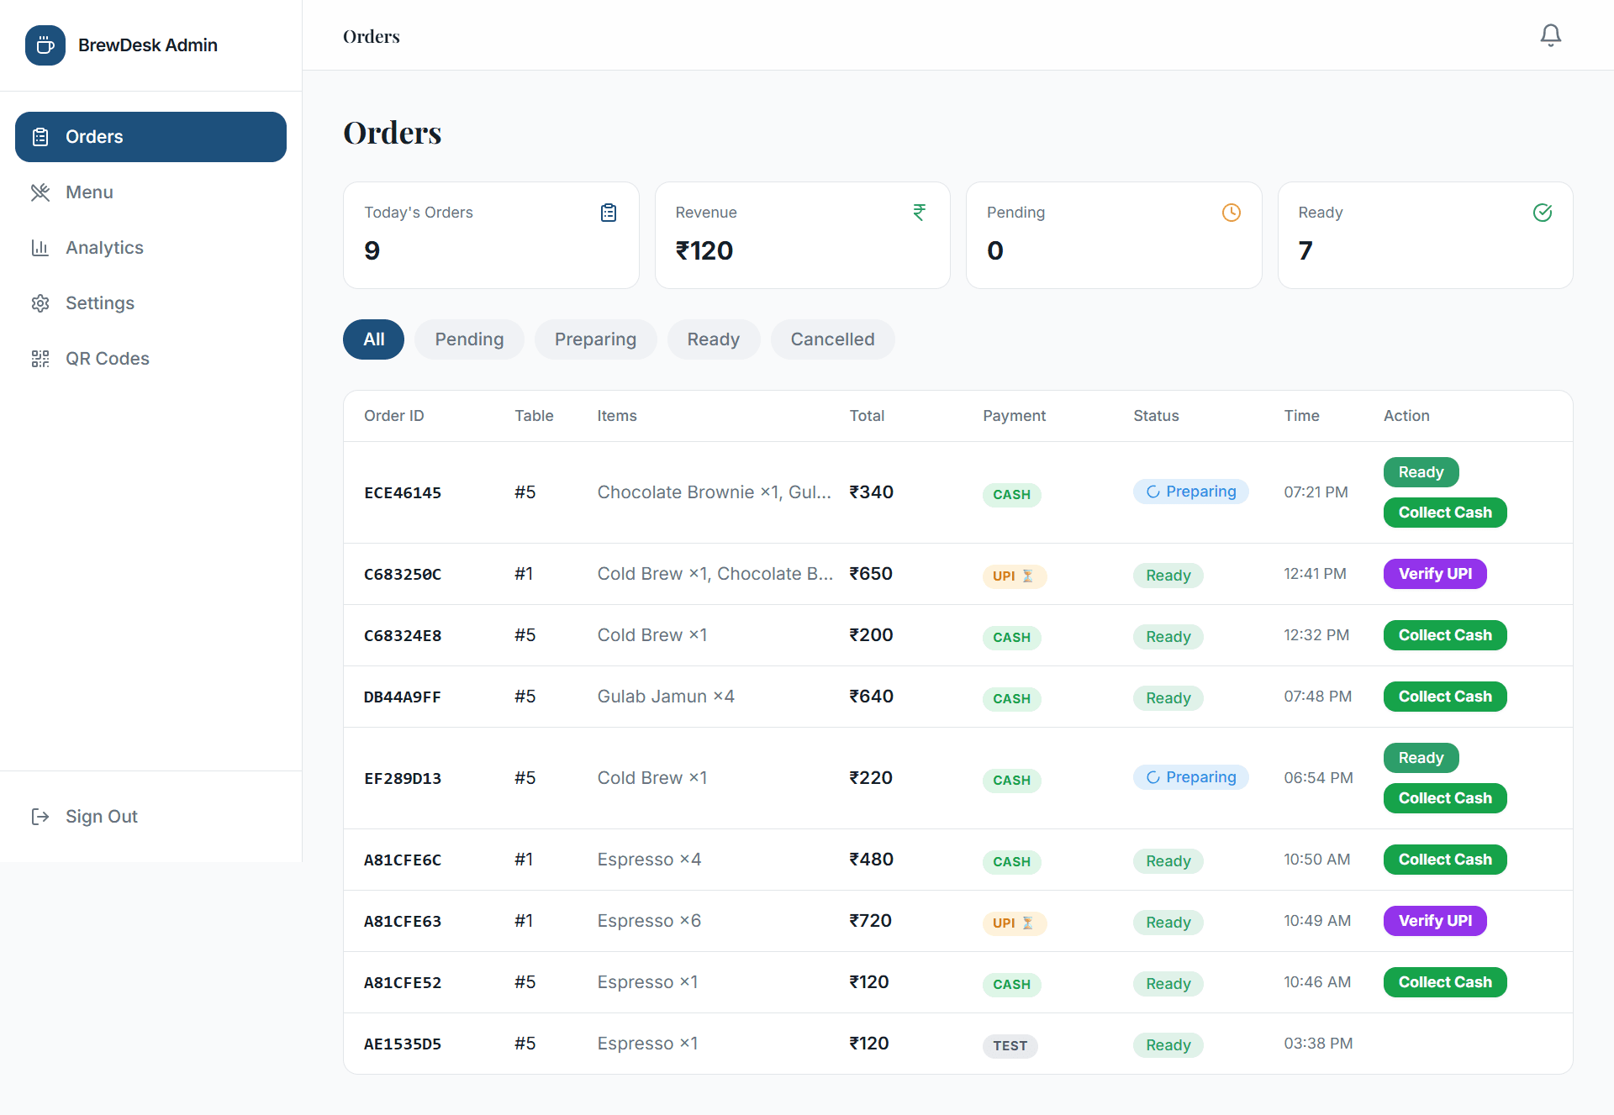Click the hourglass icon on order A81CFE63
1614x1115 pixels.
tap(1027, 923)
